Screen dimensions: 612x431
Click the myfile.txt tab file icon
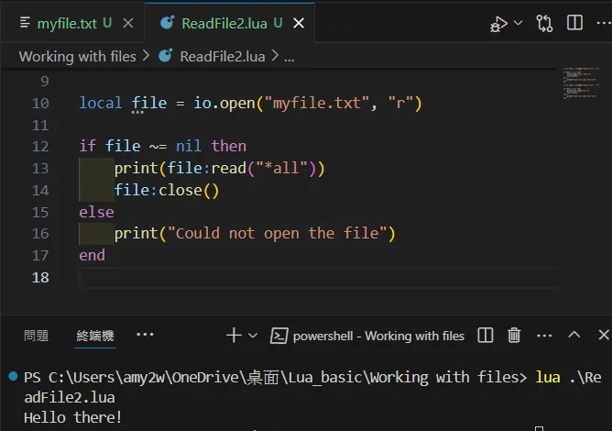[x=25, y=23]
